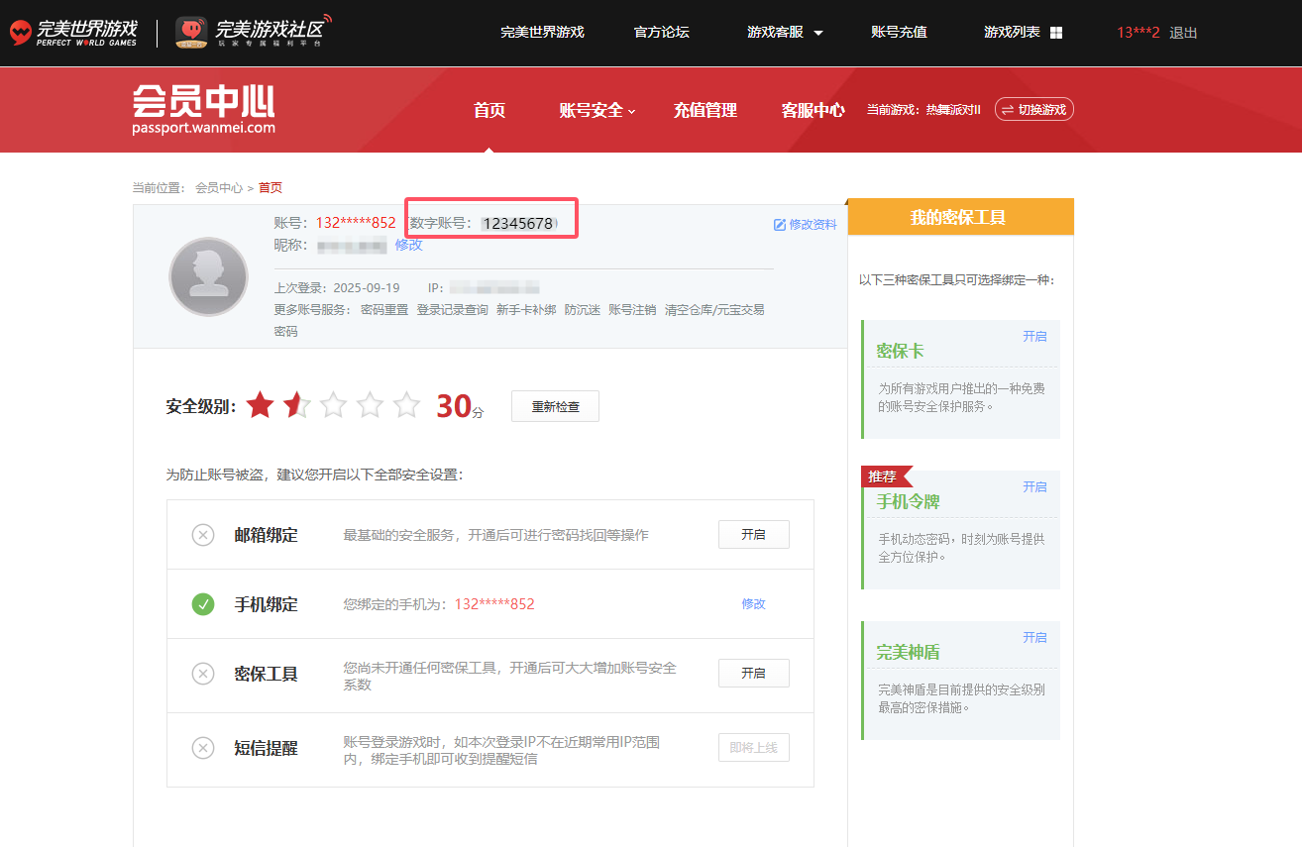The height and width of the screenshot is (847, 1302).
Task: Expand the 账号安全 navigation dropdown
Action: point(597,111)
